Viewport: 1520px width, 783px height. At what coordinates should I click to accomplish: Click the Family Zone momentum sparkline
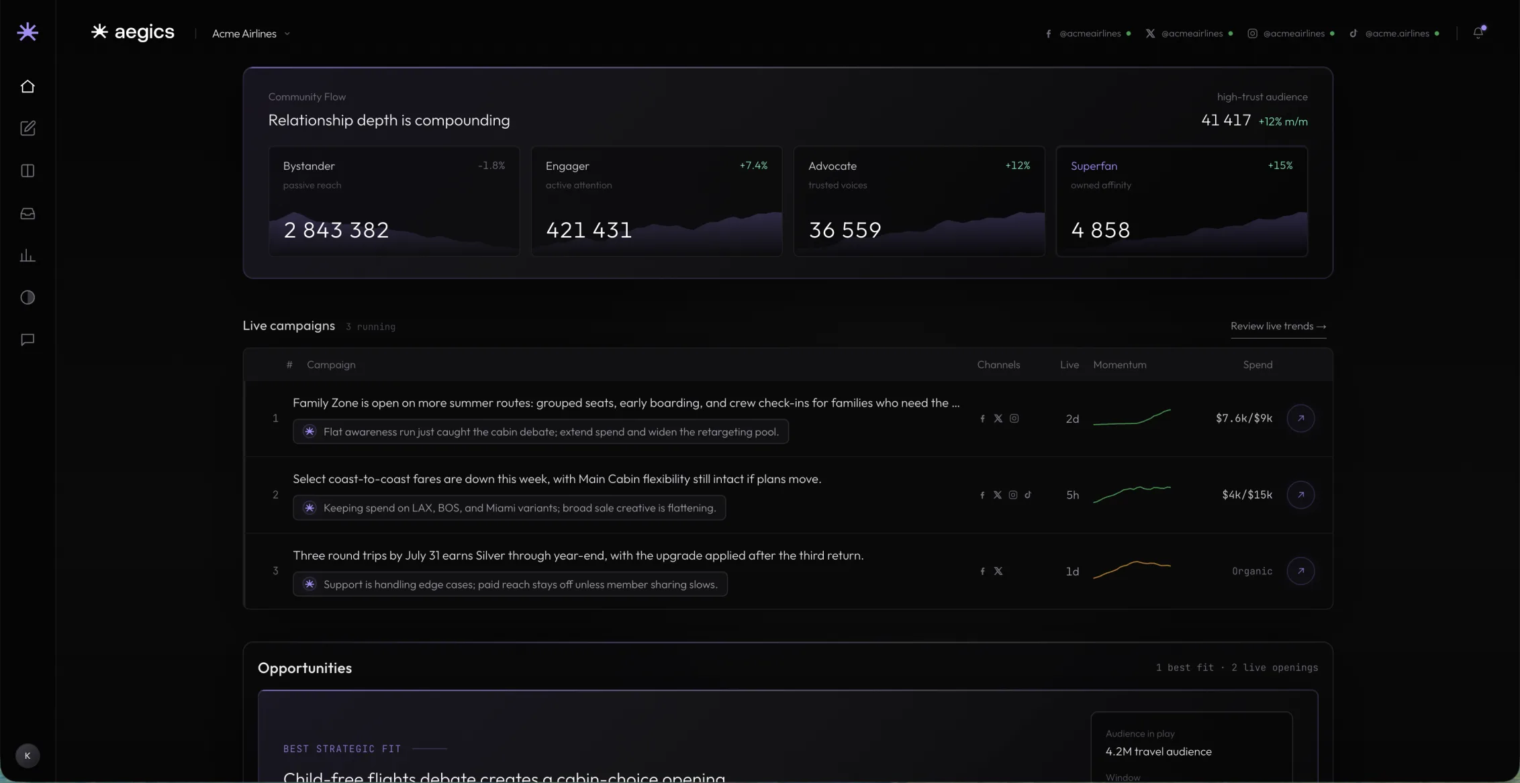[x=1132, y=417]
